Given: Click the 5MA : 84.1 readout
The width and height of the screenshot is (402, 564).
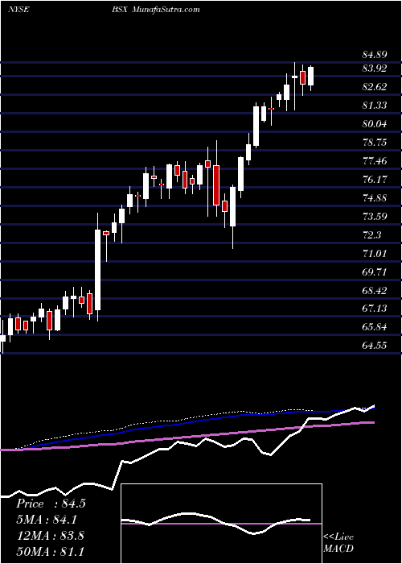Looking at the screenshot, I should pos(47,520).
